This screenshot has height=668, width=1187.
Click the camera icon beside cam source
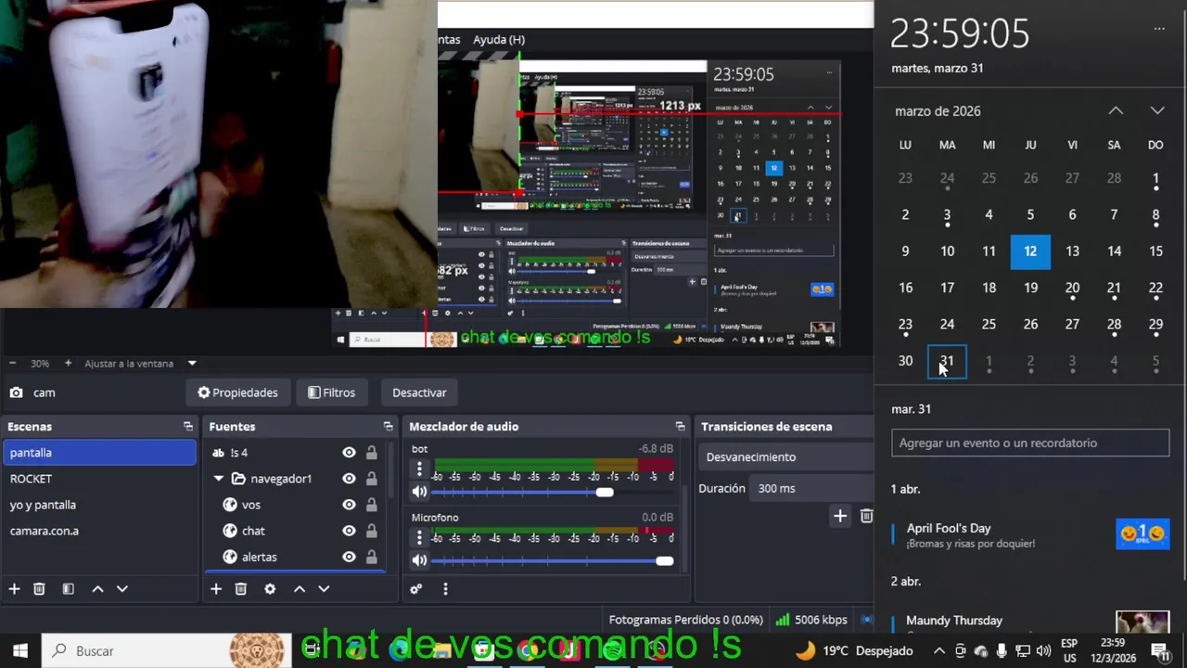(x=17, y=392)
